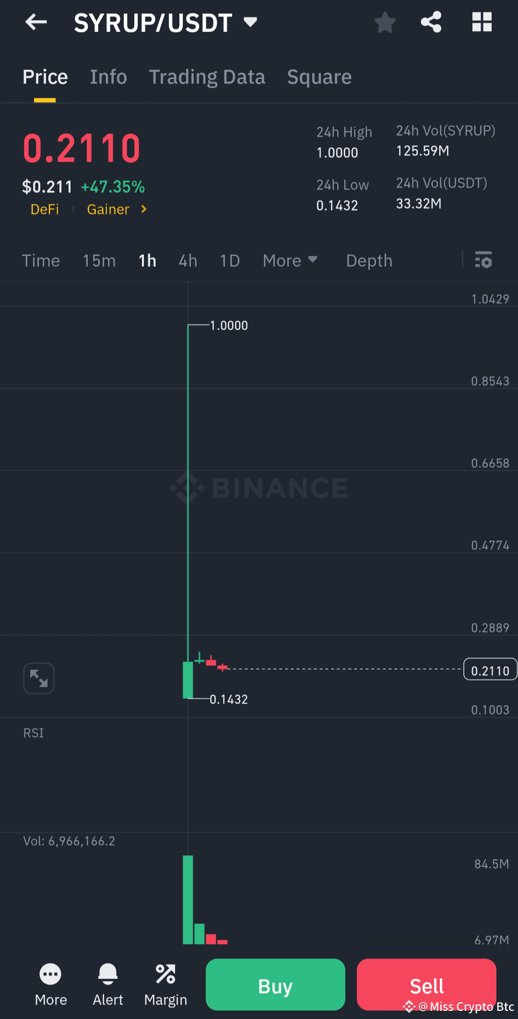
Task: Click the 0.2110 current price marker
Action: pyautogui.click(x=490, y=670)
